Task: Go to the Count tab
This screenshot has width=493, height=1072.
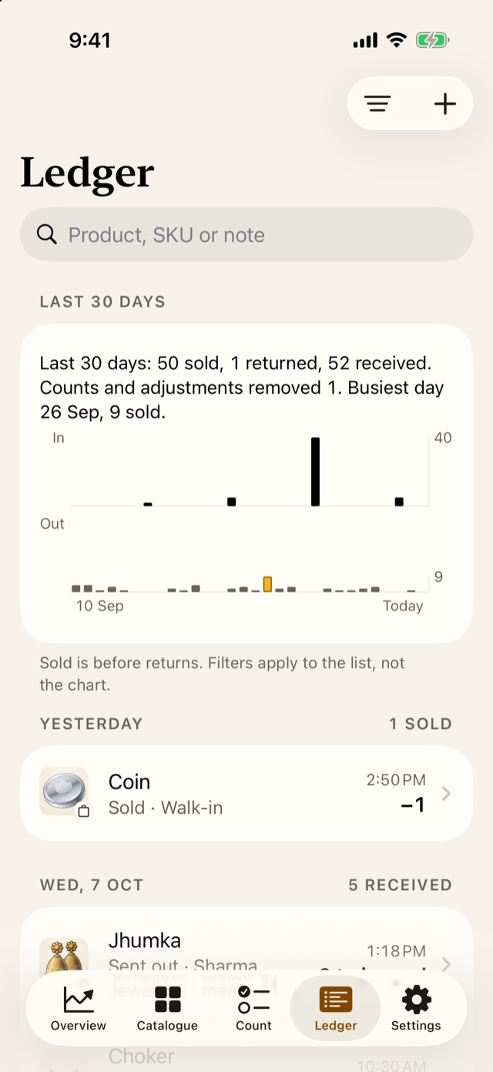Action: click(x=253, y=1008)
